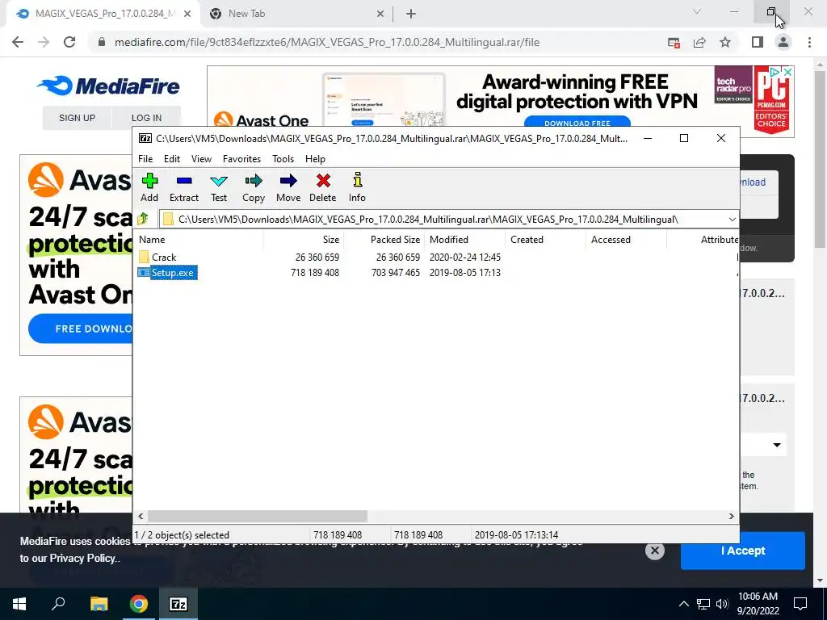
Task: Show hidden system tray icons
Action: click(683, 604)
